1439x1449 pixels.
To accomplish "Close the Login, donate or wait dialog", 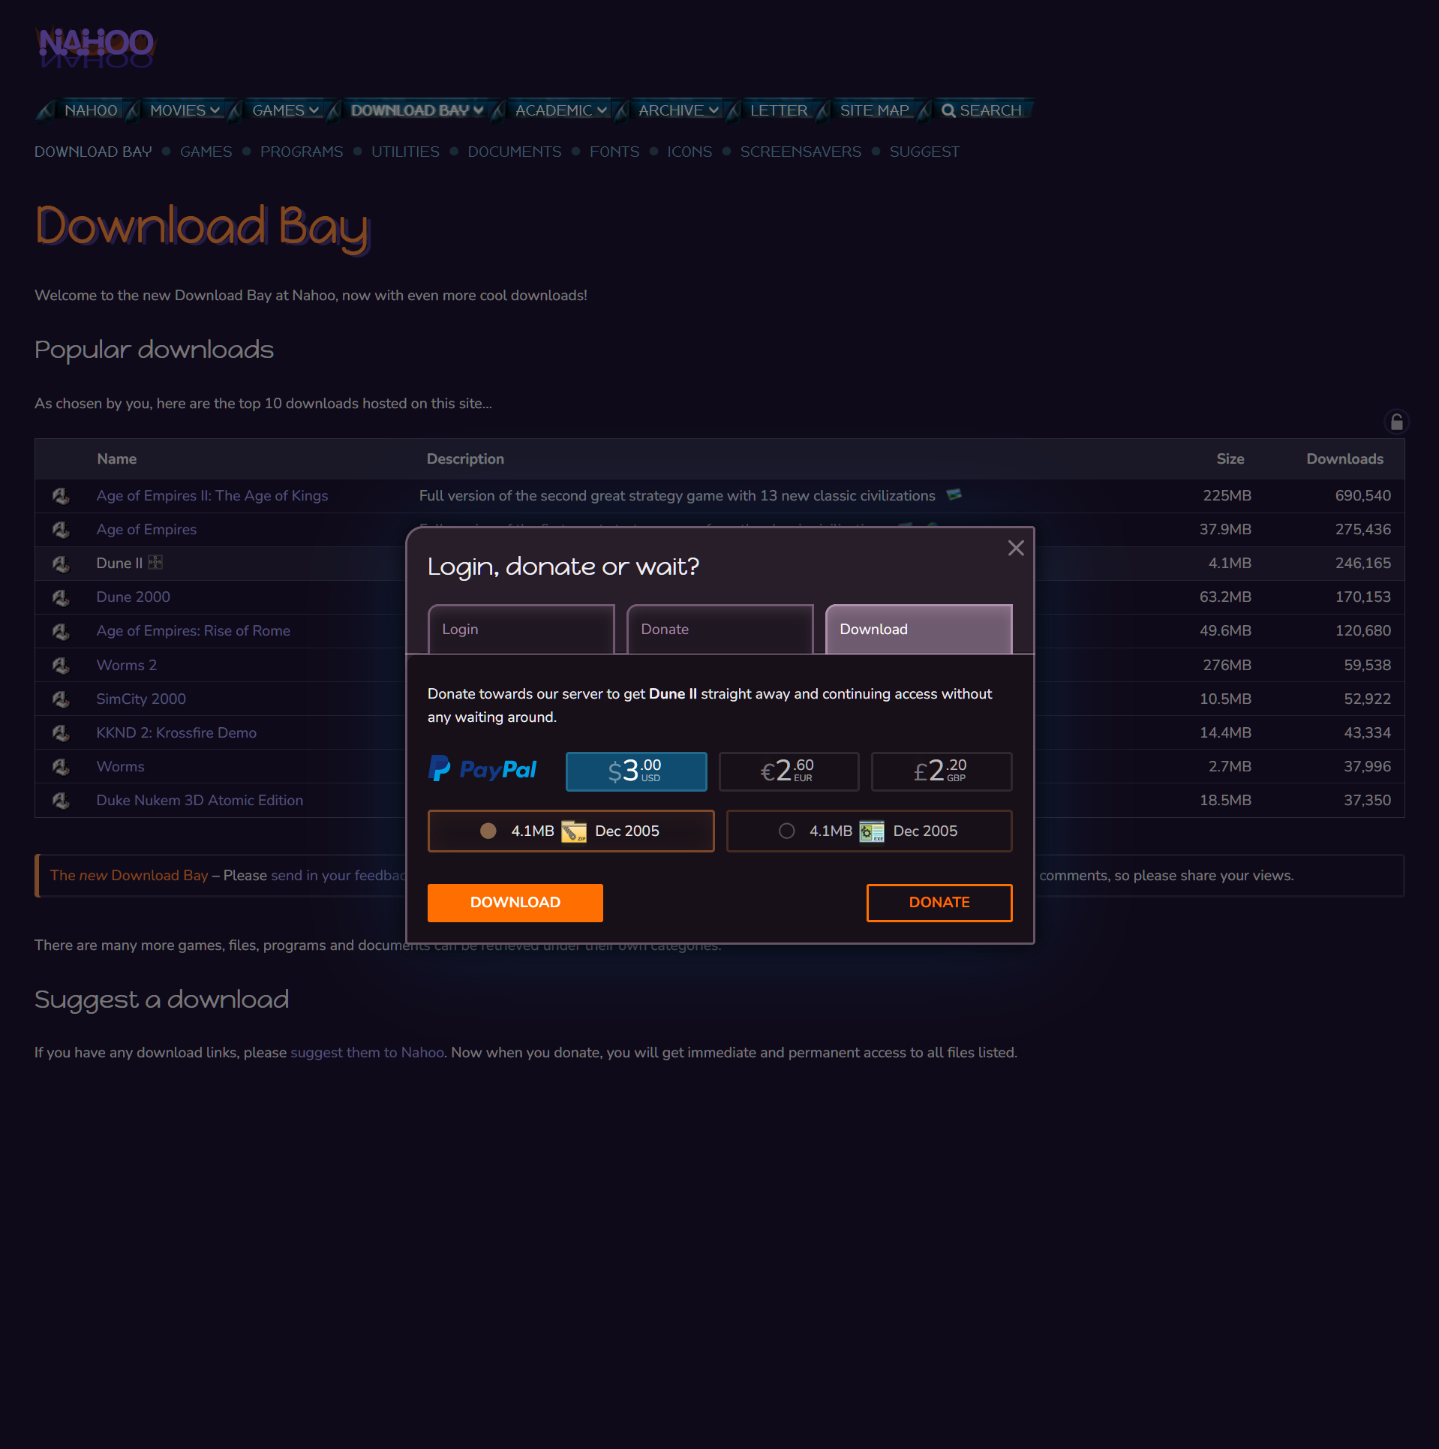I will (1016, 549).
